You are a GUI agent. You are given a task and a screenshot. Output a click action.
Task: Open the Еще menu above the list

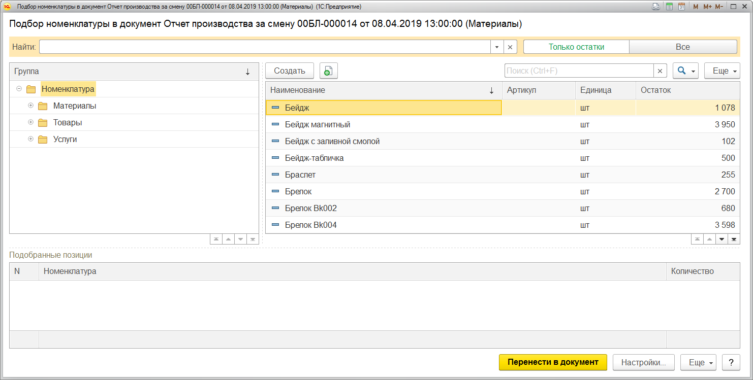tap(721, 71)
